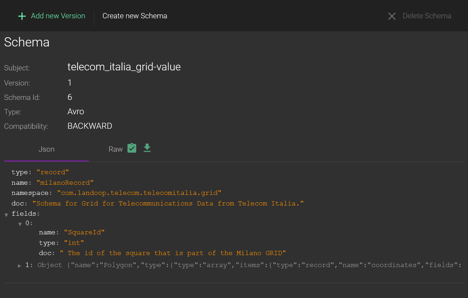Switch to the Raw tab
468x298 pixels.
(116, 149)
